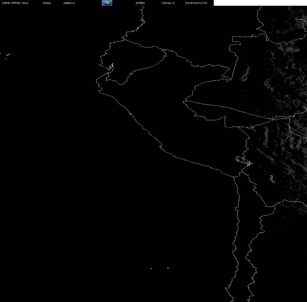Select the CANAL-5 header label

click(168, 3)
